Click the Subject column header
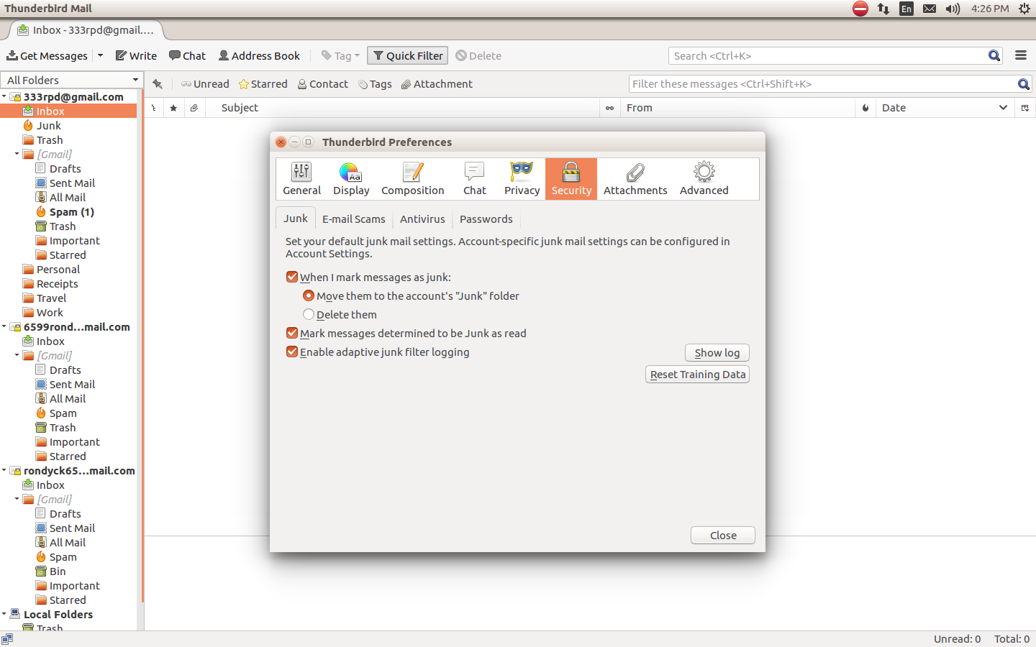1036x647 pixels. 402,108
